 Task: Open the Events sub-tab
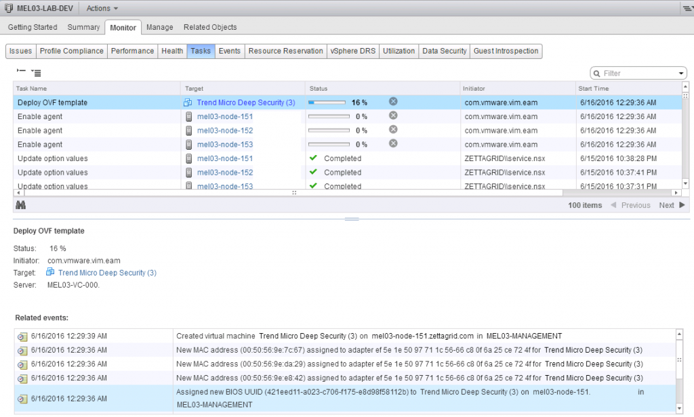(x=230, y=51)
